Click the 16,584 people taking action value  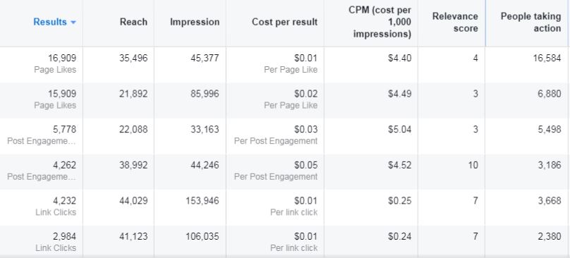[x=547, y=58]
